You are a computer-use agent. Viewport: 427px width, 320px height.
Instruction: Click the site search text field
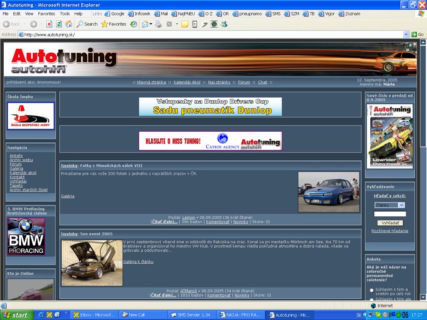[x=390, y=214]
